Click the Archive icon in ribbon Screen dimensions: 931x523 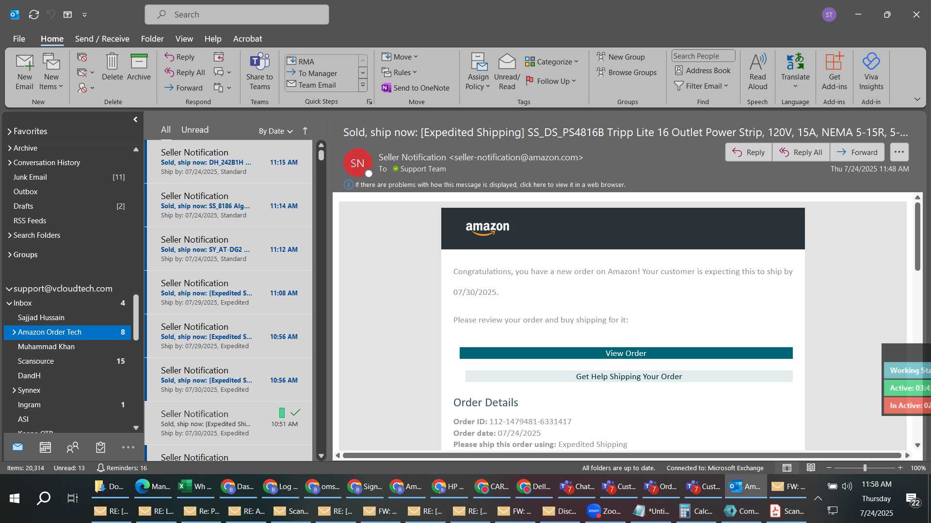[139, 67]
